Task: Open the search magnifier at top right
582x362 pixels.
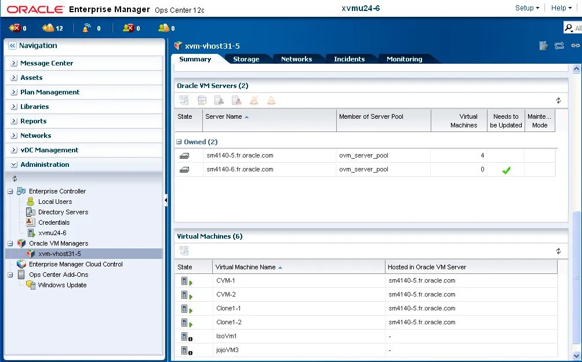Action: point(569,27)
